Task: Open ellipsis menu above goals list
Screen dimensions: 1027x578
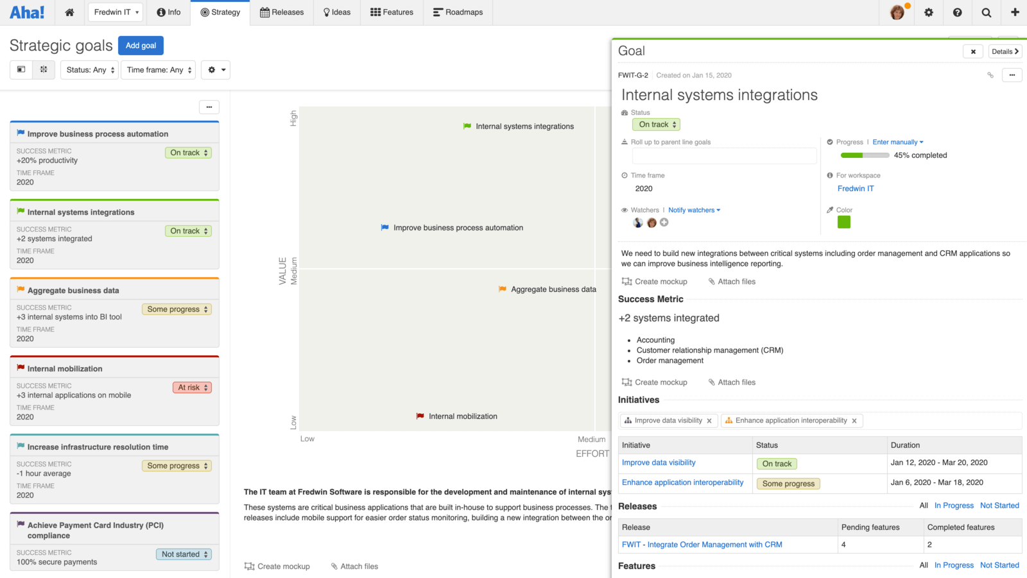Action: pyautogui.click(x=209, y=107)
